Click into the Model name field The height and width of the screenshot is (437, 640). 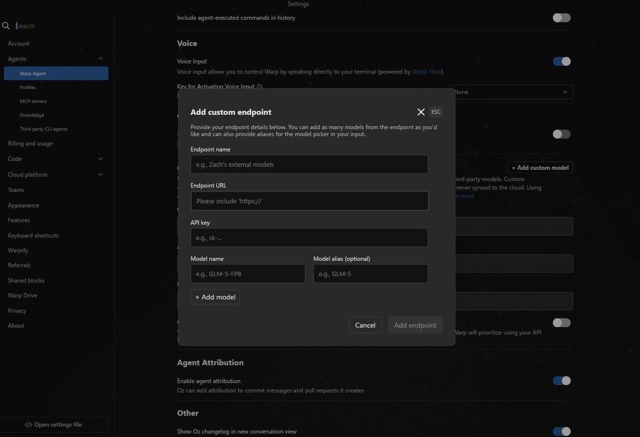pyautogui.click(x=248, y=274)
